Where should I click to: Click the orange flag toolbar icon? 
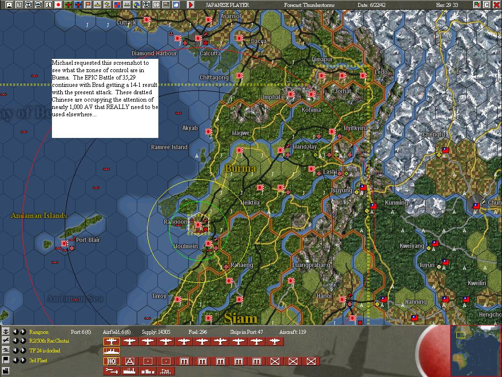88,4
